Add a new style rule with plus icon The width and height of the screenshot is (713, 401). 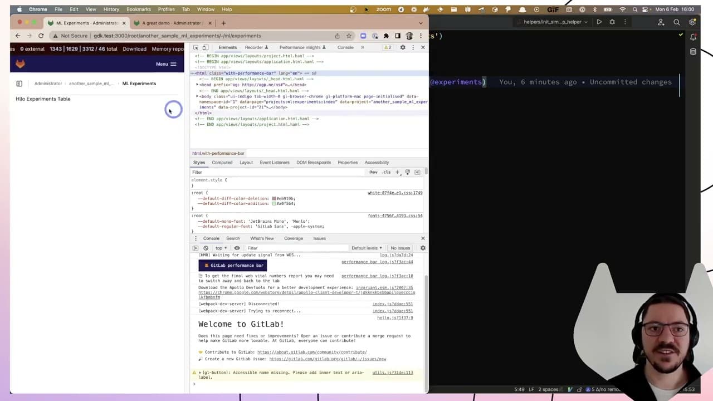tap(398, 172)
